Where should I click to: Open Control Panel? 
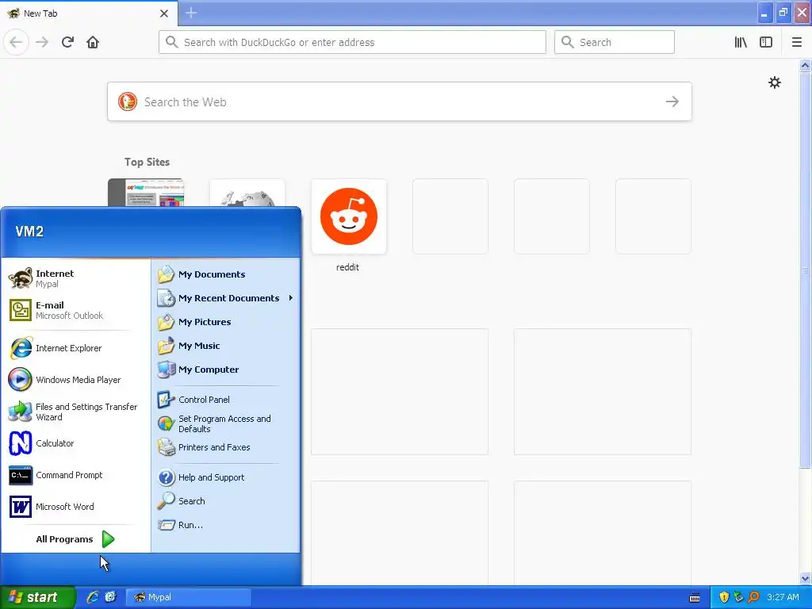click(x=225, y=400)
